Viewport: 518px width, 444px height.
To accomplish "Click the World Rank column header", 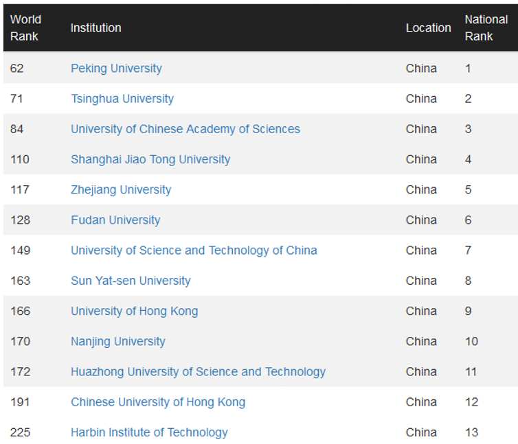I will 25,27.
